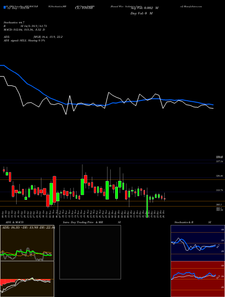This screenshot has width=225, height=297.
Task: Select the ADX: 16.35 +DY: 15.93 readout
Action: tap(28, 227)
